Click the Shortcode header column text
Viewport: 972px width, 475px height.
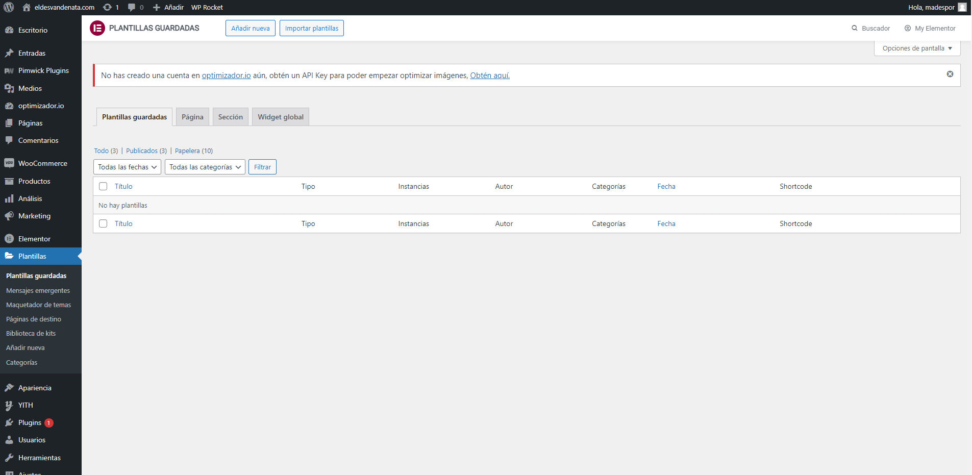[795, 186]
